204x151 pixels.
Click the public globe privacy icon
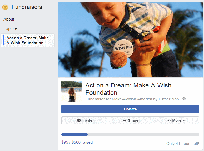[184, 99]
